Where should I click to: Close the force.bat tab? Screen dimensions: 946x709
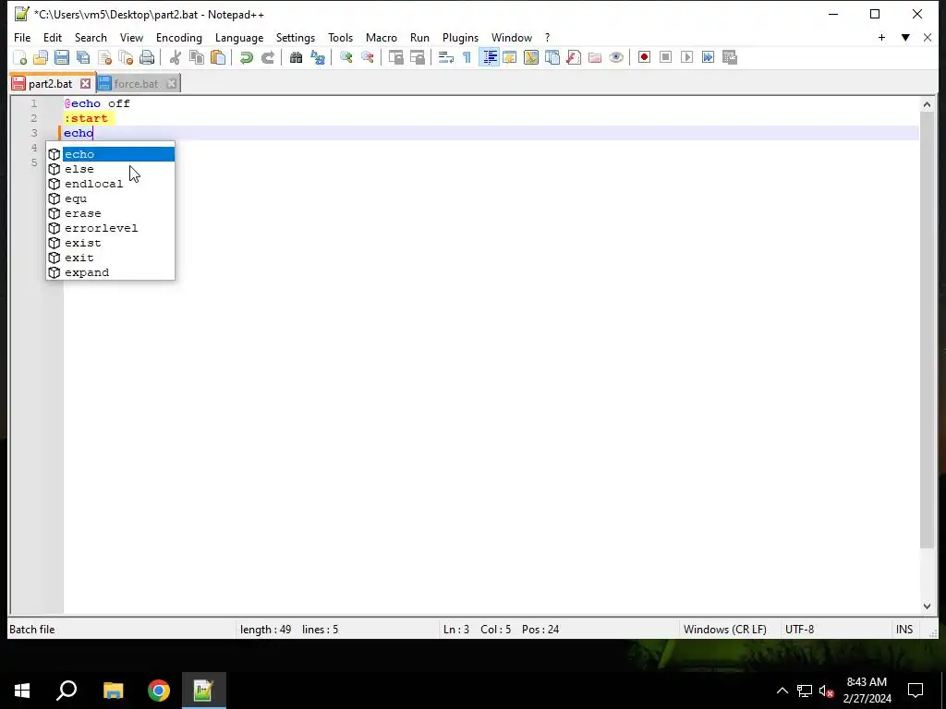[171, 84]
